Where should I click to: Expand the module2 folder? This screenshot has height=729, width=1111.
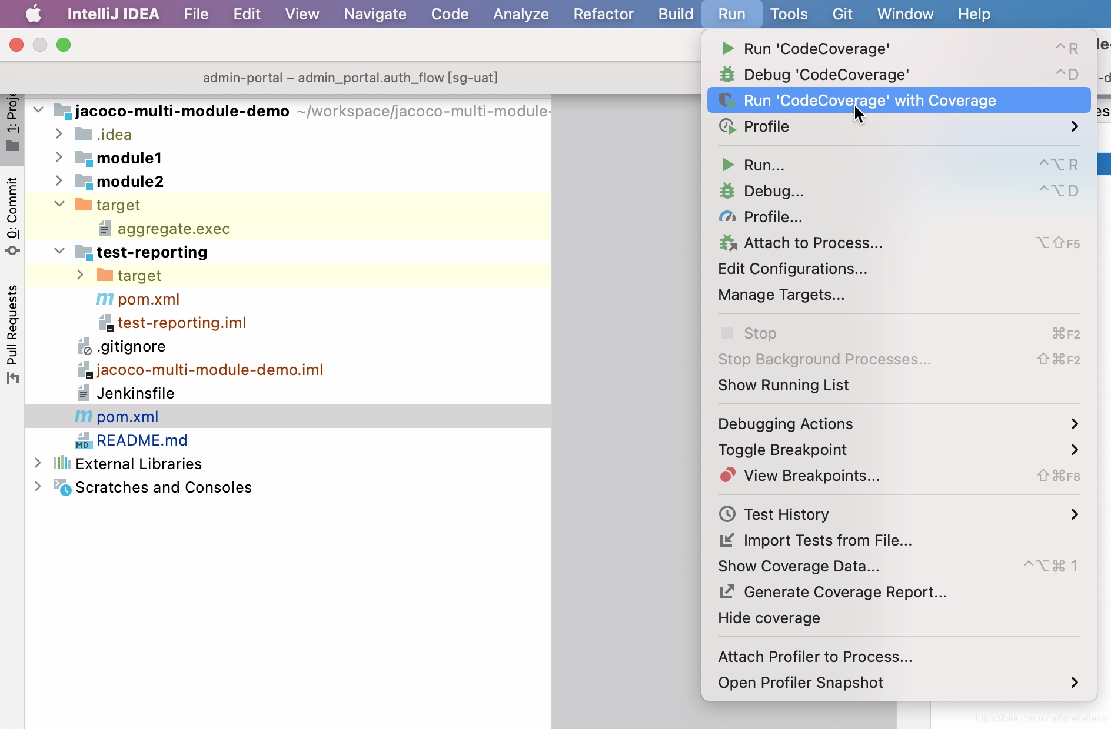tap(59, 181)
